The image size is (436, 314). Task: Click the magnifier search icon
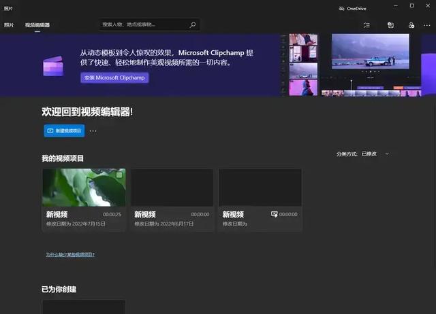(x=193, y=24)
